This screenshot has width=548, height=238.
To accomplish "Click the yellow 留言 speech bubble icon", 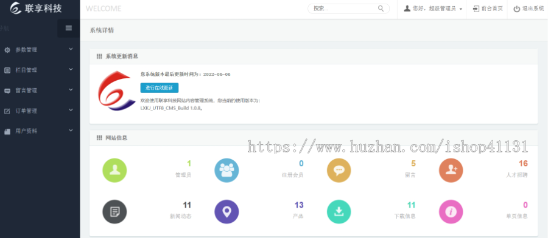I will pyautogui.click(x=339, y=171).
